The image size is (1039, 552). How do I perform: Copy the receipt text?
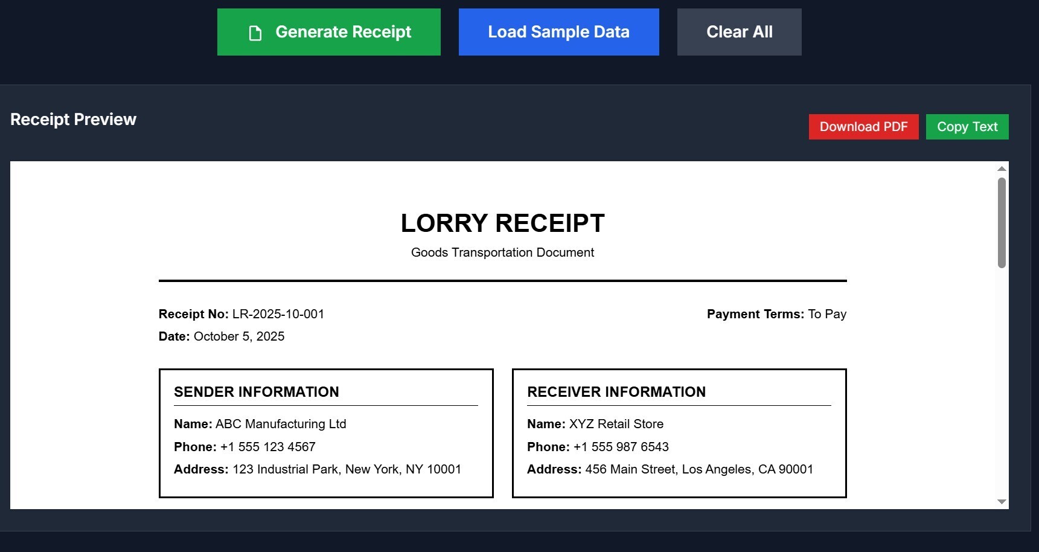pos(967,127)
